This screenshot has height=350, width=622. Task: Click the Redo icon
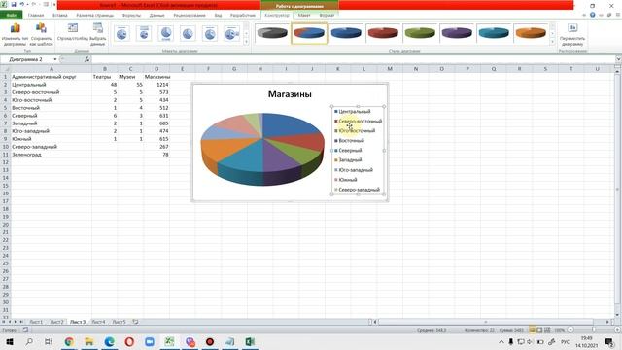pos(35,4)
